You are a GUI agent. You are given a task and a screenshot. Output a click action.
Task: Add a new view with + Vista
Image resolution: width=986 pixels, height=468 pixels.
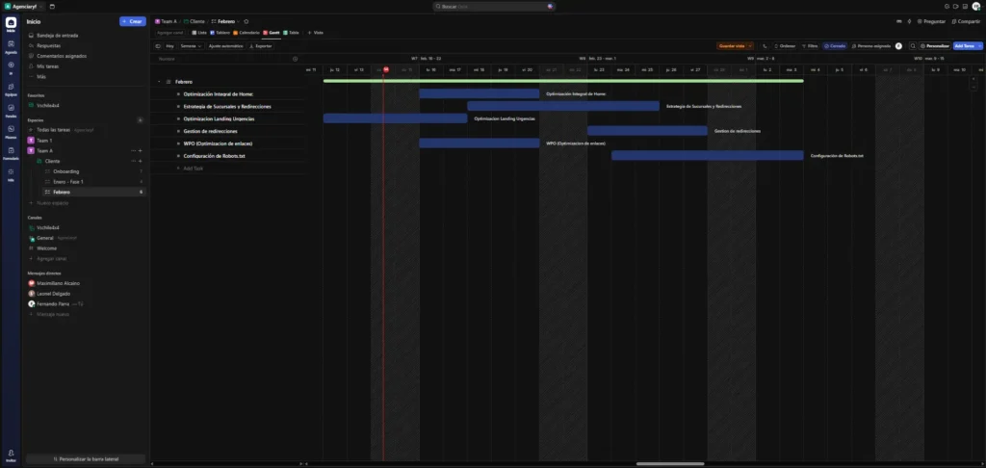[x=315, y=32]
